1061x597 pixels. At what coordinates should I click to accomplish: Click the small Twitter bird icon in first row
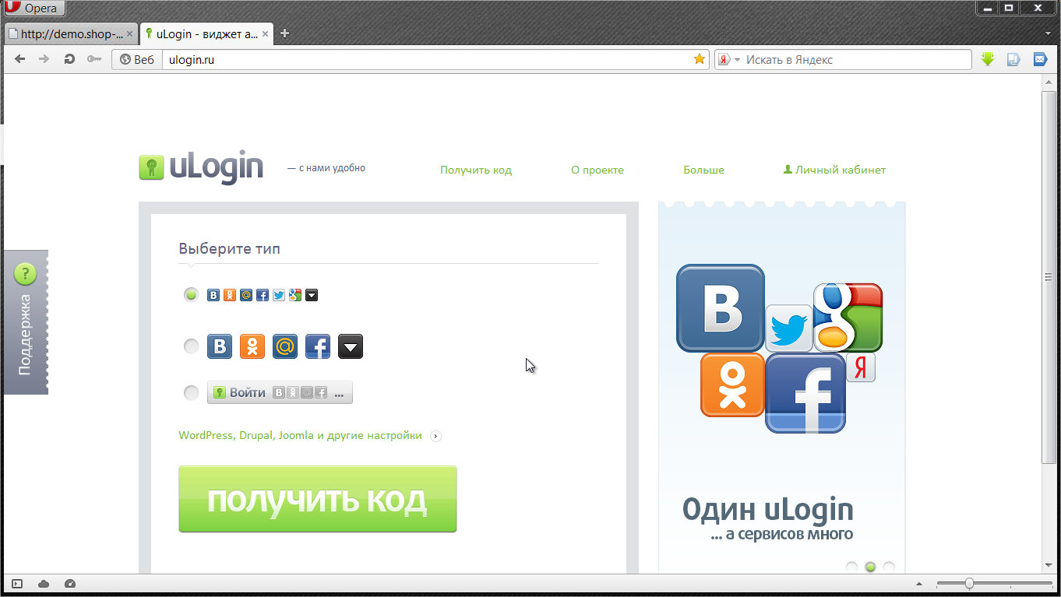pos(279,295)
